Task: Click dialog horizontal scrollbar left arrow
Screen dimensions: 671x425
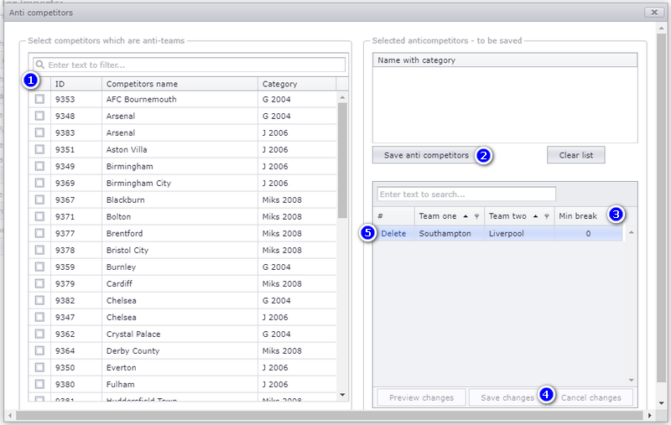Action: tap(10, 415)
